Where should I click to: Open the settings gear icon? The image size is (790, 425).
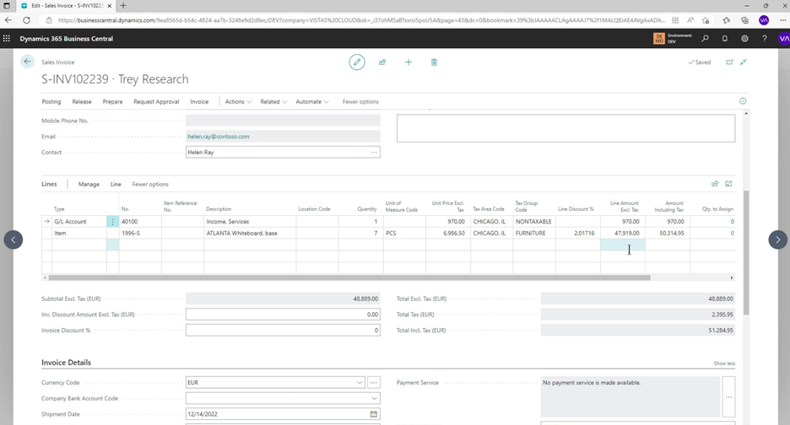point(744,39)
